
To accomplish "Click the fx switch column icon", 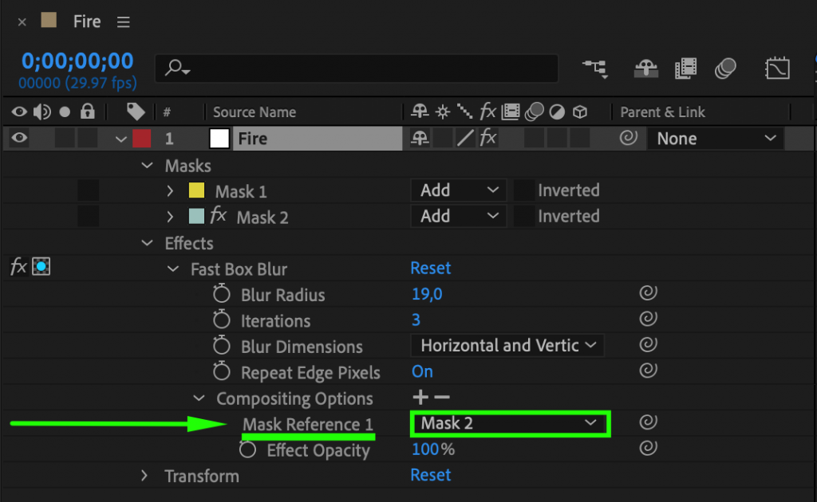I will point(487,111).
